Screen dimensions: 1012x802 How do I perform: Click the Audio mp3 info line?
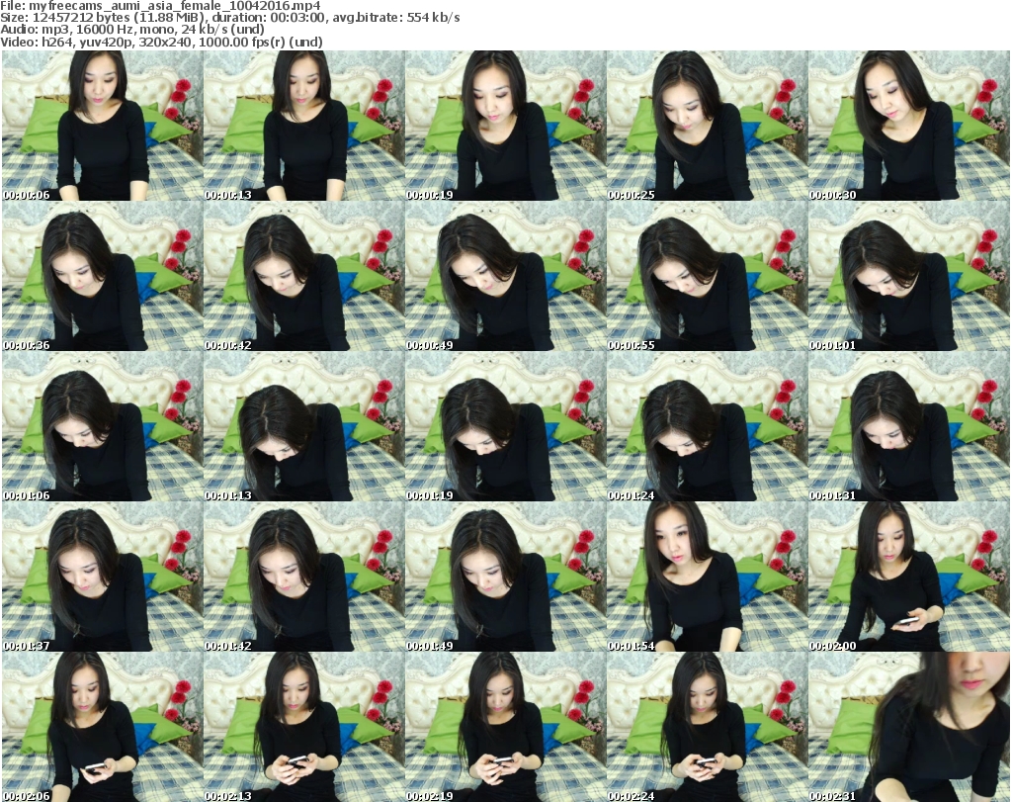click(x=132, y=30)
